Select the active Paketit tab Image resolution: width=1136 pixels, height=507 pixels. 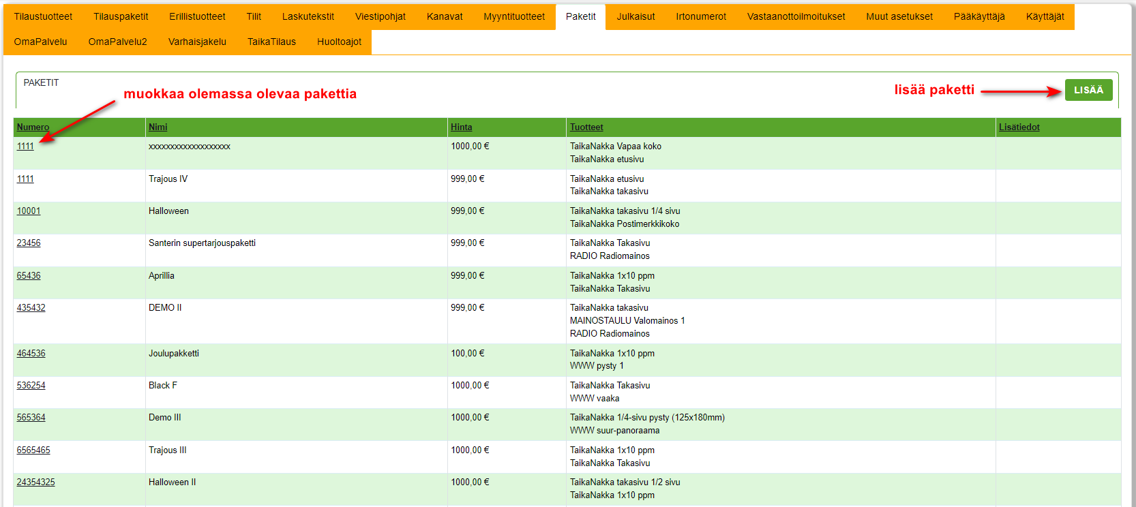pos(581,16)
